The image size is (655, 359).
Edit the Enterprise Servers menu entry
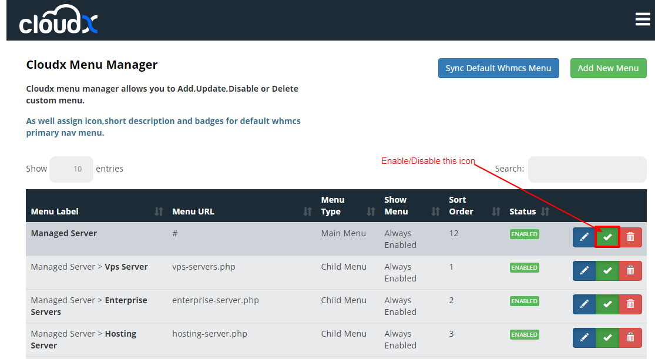[x=584, y=304]
